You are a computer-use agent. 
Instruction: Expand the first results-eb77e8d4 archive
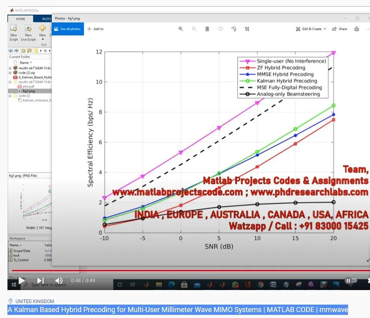click(10, 68)
